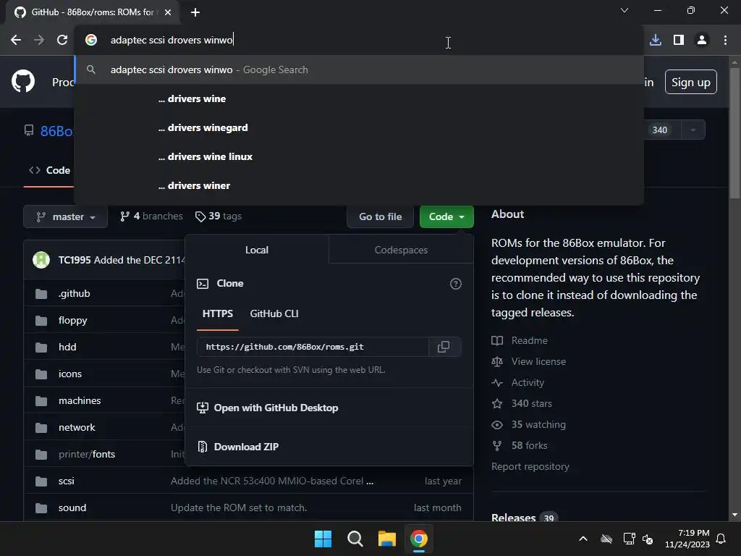This screenshot has height=556, width=741.
Task: Toggle the Chrome side panel icon
Action: coord(679,41)
